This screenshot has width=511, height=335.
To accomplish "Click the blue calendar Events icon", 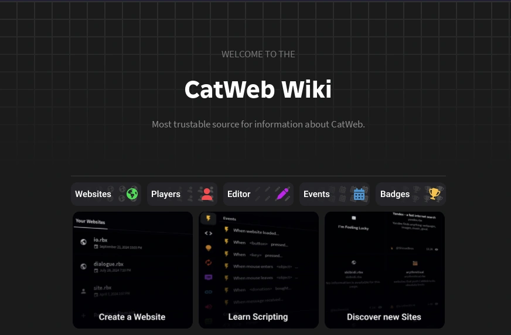I will click(359, 194).
